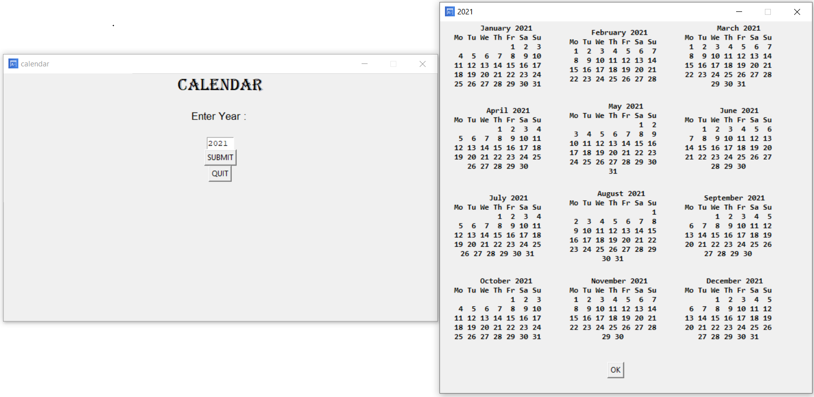Click the 'July 2021' month heading
The height and width of the screenshot is (397, 814).
pyautogui.click(x=508, y=198)
